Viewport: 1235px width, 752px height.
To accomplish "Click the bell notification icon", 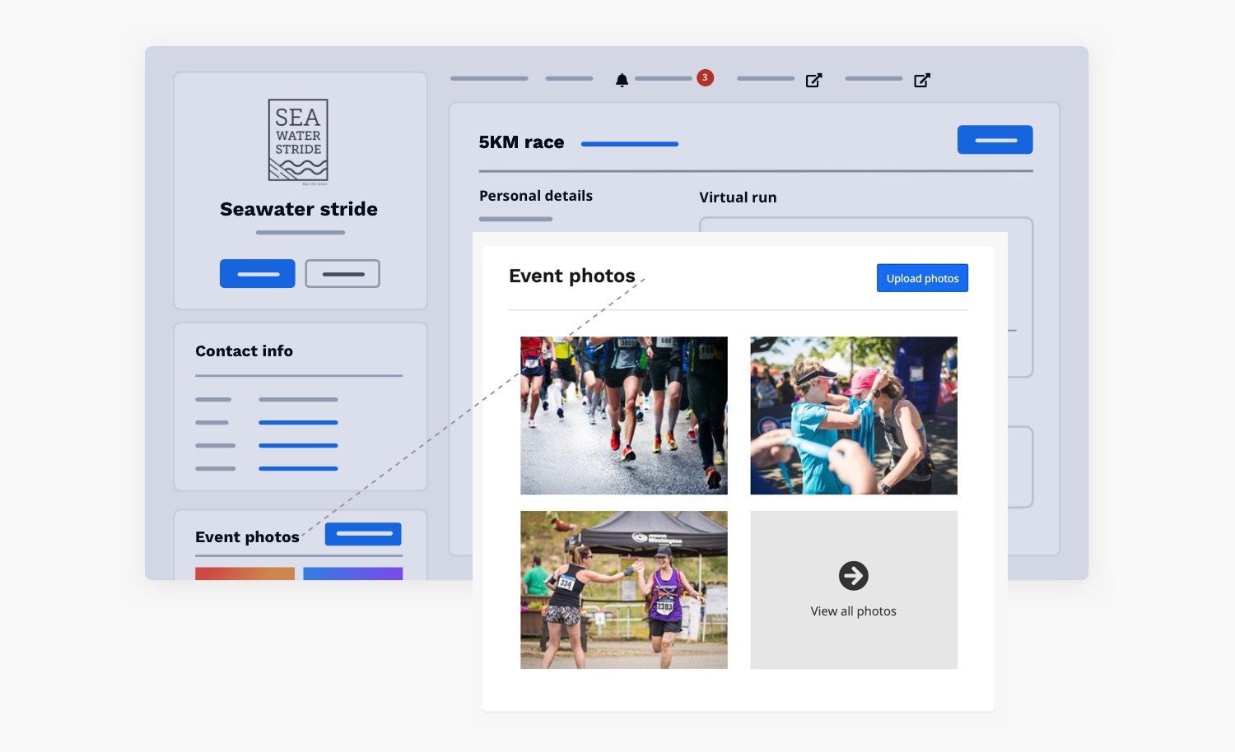I will 622,80.
